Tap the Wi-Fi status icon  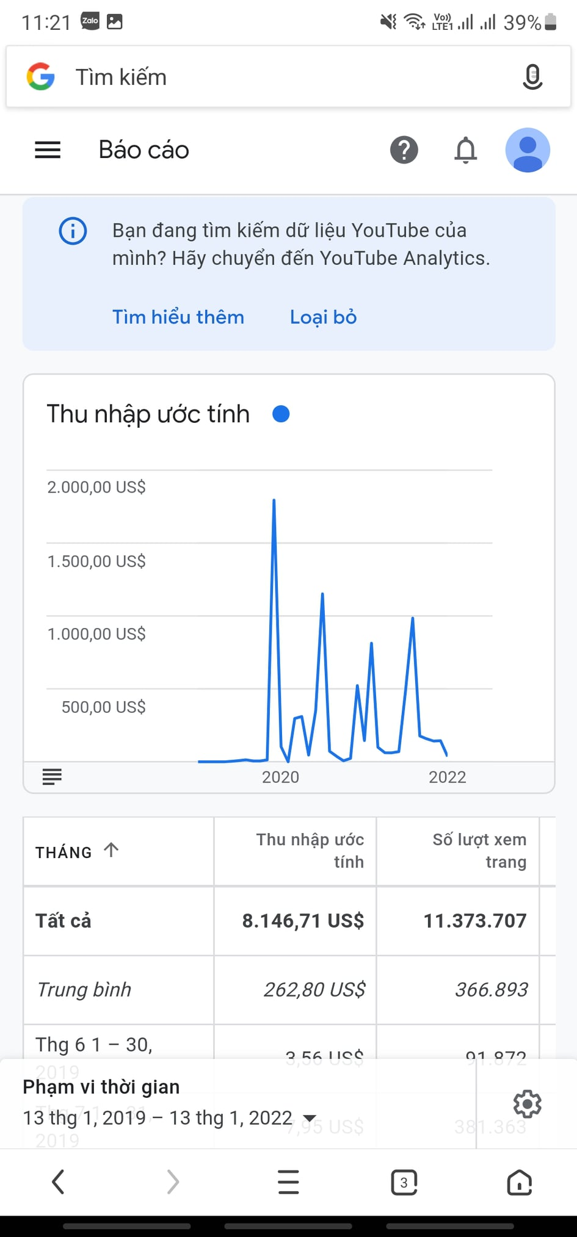coord(415,22)
